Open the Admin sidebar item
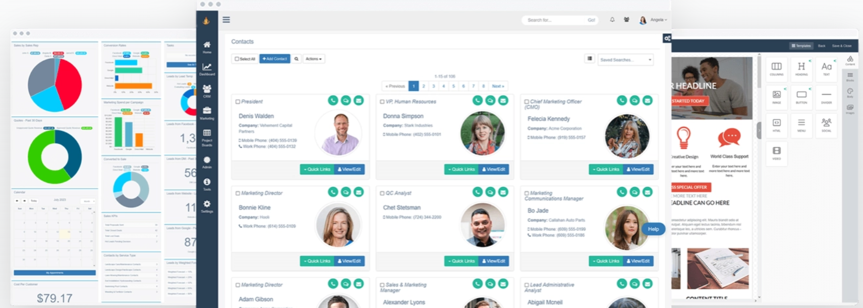The width and height of the screenshot is (863, 308). (207, 162)
